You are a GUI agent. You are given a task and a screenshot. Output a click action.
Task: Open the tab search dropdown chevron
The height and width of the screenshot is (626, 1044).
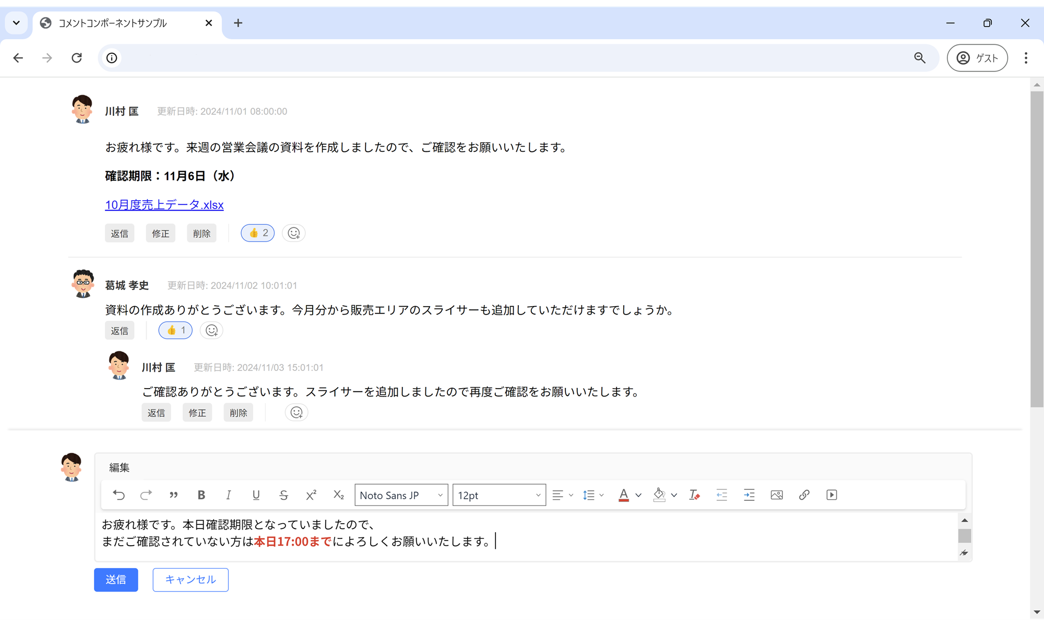[x=16, y=23]
